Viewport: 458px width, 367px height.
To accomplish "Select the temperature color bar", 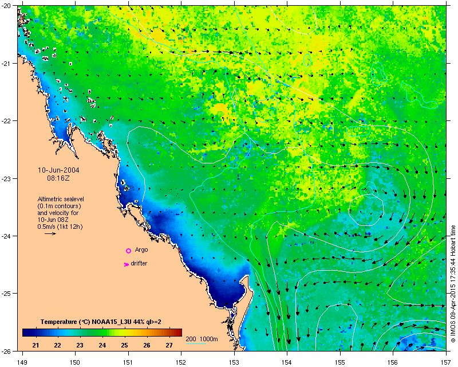I will point(102,333).
